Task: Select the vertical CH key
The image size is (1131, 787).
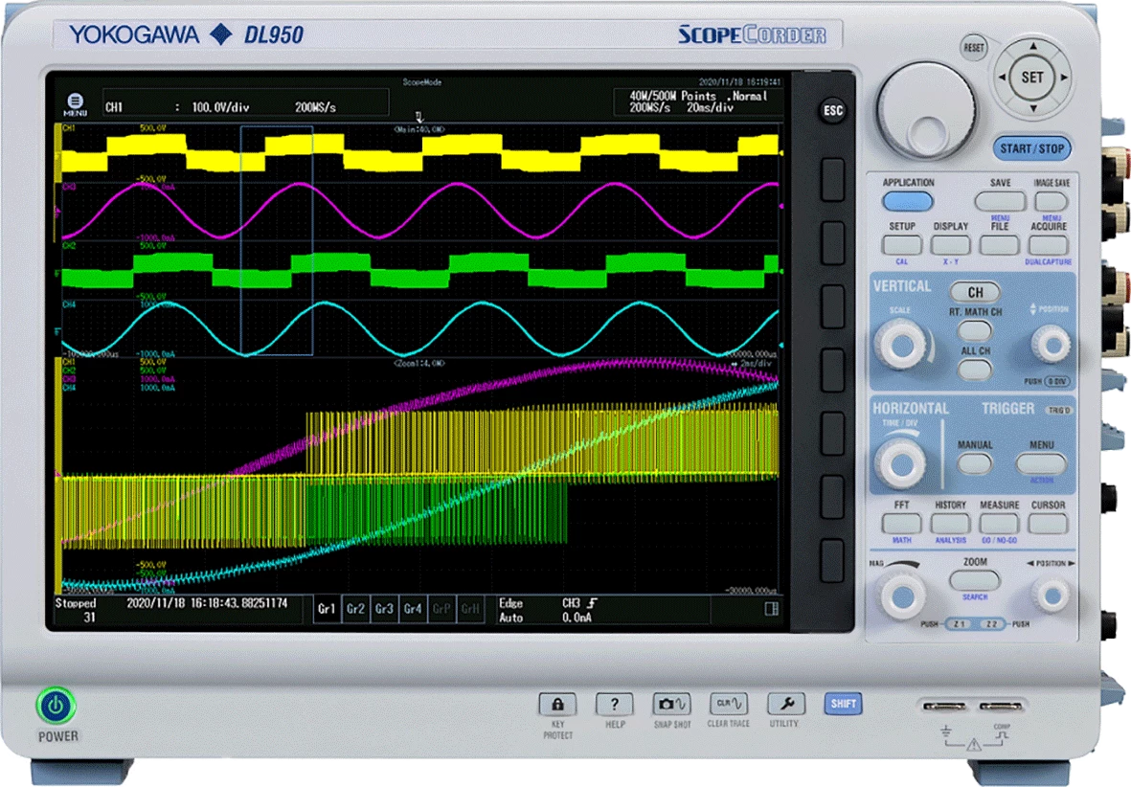Action: [x=975, y=292]
